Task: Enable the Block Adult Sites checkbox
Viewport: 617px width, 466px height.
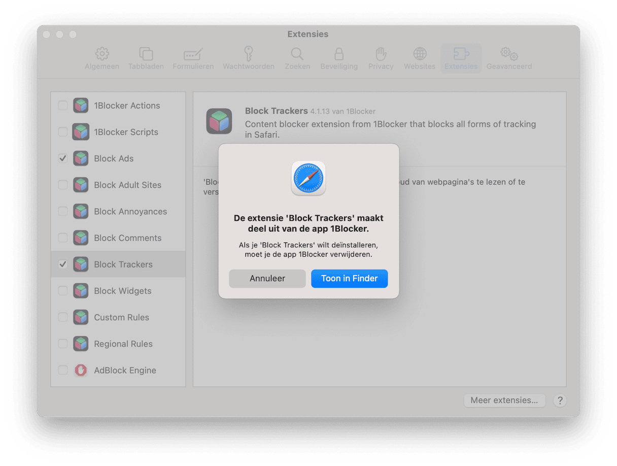Action: (x=63, y=185)
